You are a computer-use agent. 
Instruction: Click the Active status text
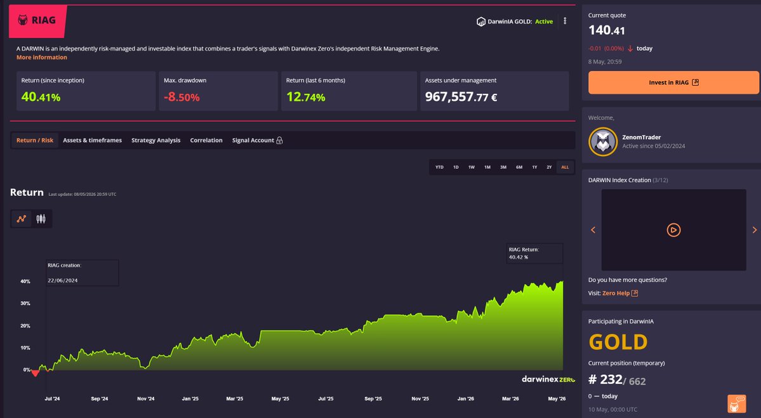click(x=544, y=22)
